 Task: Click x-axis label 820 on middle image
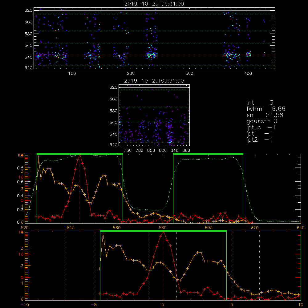[x=163, y=151]
